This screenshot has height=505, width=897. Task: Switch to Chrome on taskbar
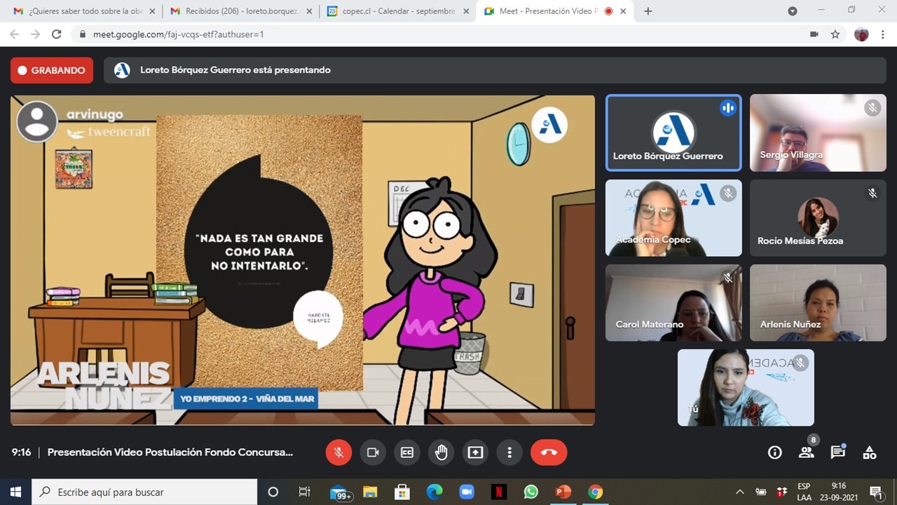595,492
